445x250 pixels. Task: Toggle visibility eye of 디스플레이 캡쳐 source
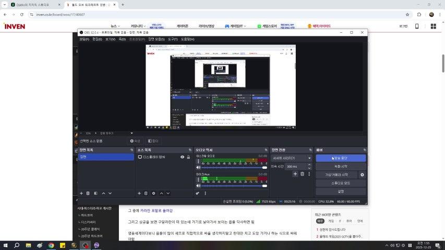[183, 157]
